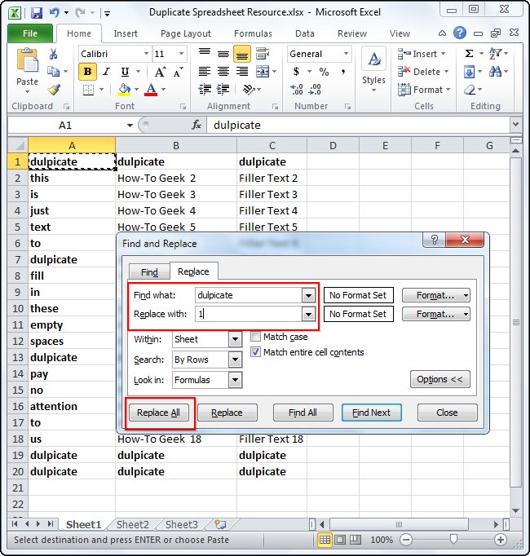Open the General number format dropdown

click(x=346, y=54)
